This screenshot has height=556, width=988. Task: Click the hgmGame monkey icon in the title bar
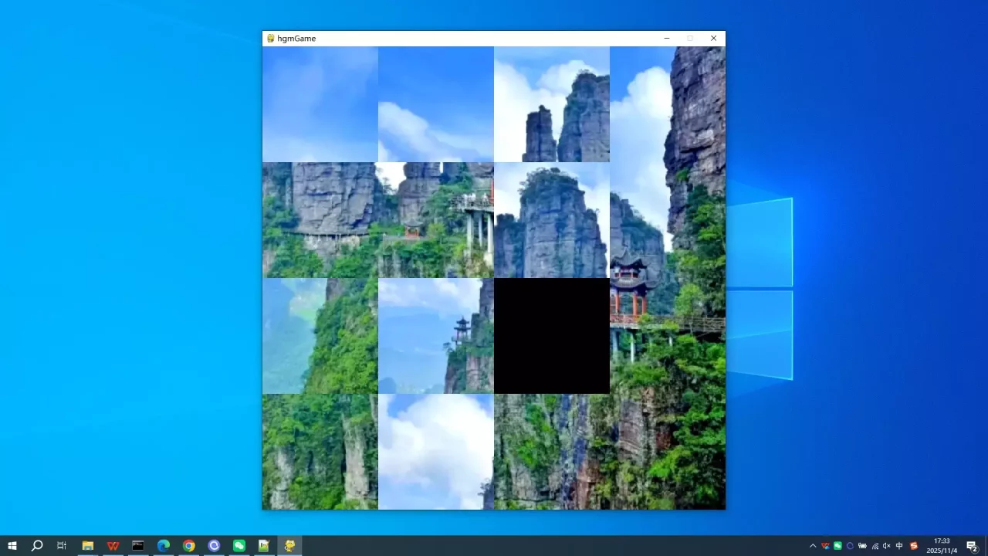coord(271,38)
